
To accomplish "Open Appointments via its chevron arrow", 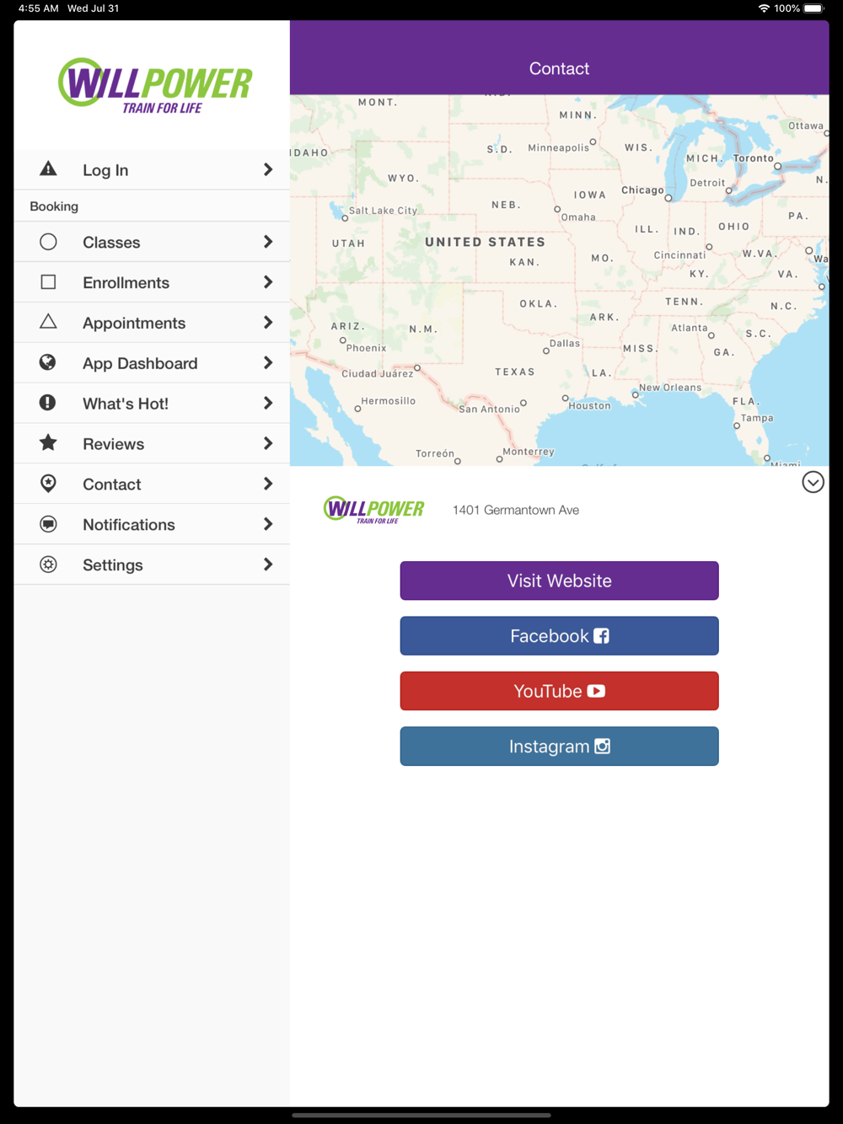I will pyautogui.click(x=268, y=323).
